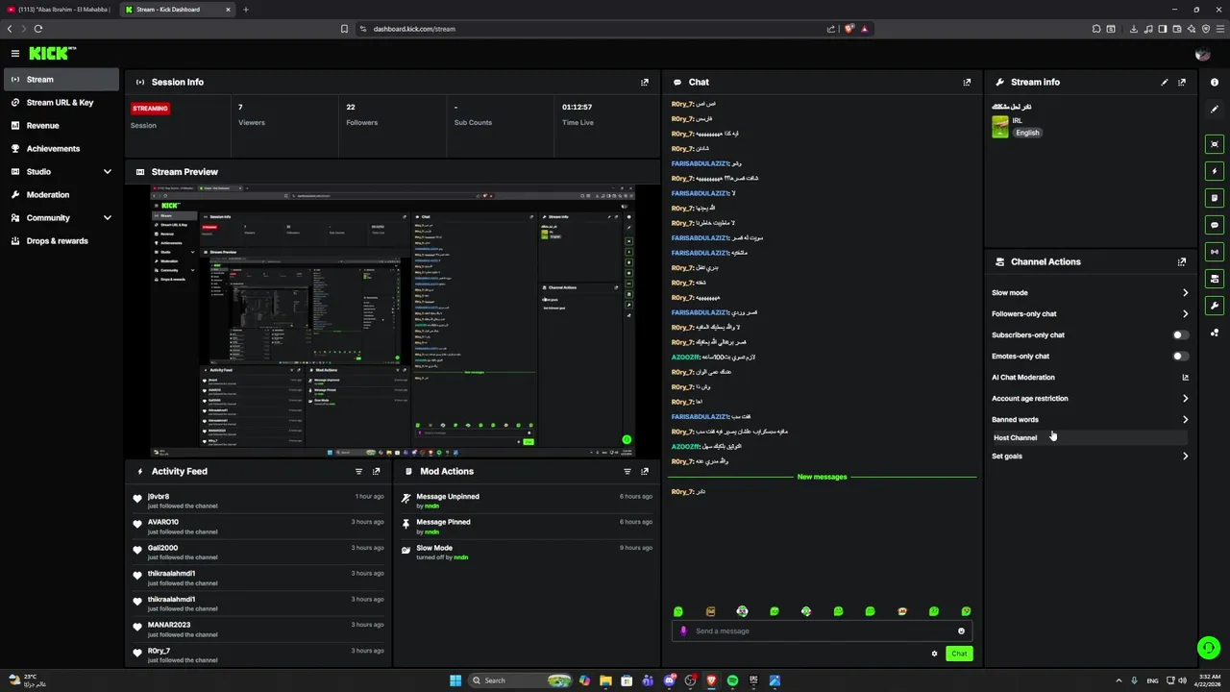
Task: Click the Kick logo
Action: click(x=51, y=54)
